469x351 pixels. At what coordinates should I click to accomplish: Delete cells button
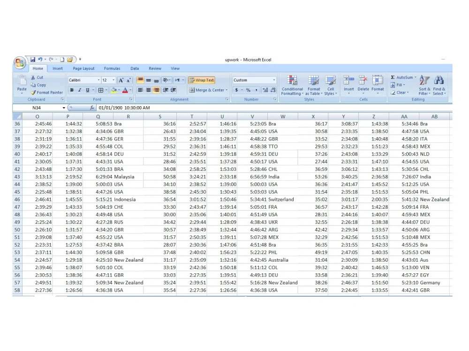(x=363, y=85)
